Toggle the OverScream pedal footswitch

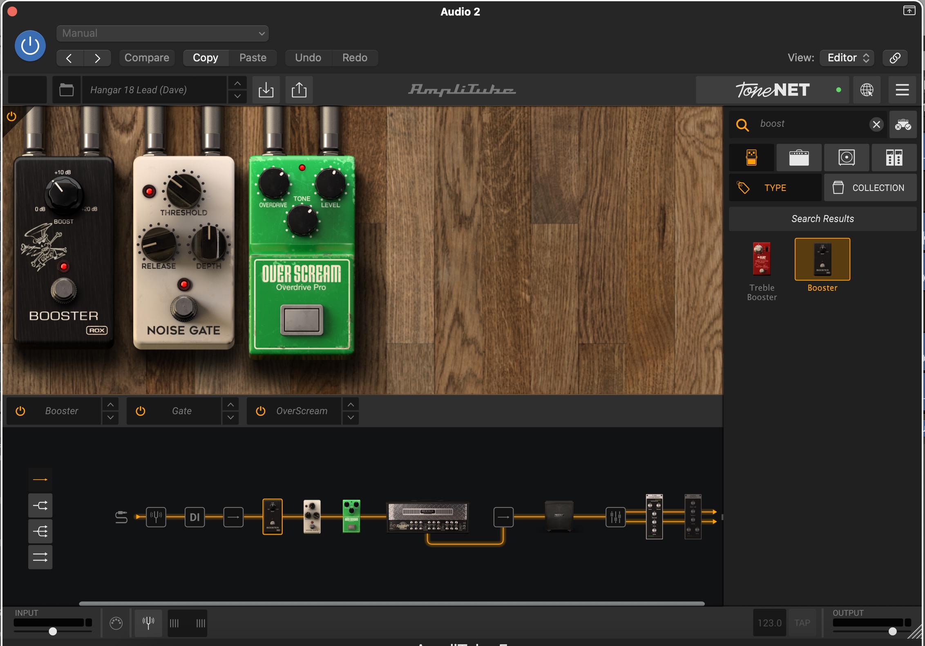302,320
